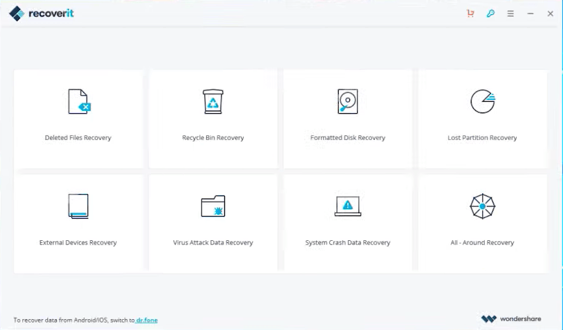Click the Recoverit logo in title bar
Image resolution: width=563 pixels, height=330 pixels.
[42, 13]
